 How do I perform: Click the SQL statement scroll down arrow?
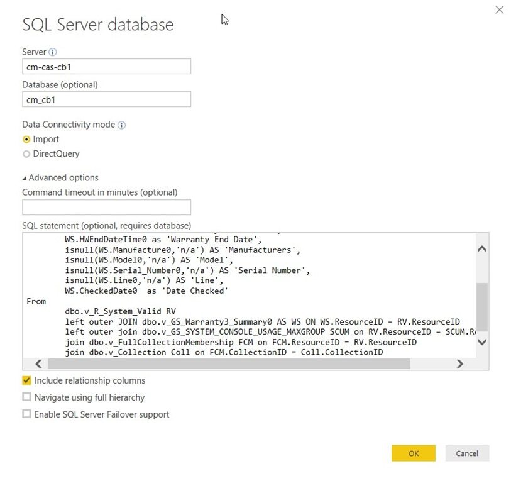click(482, 341)
